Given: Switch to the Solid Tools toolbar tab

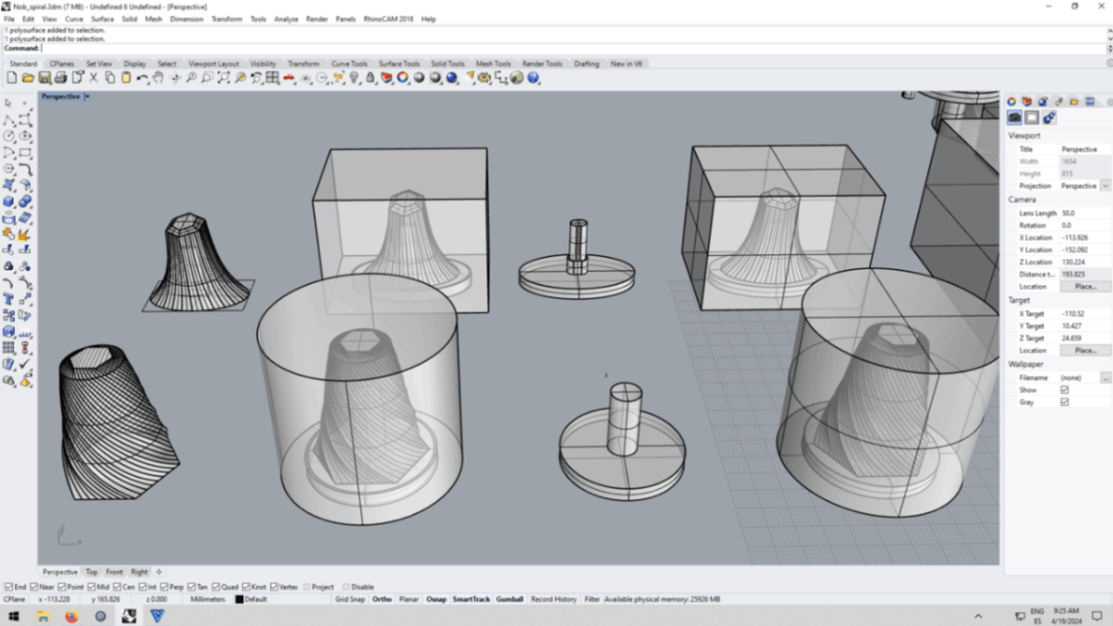Looking at the screenshot, I should [447, 63].
